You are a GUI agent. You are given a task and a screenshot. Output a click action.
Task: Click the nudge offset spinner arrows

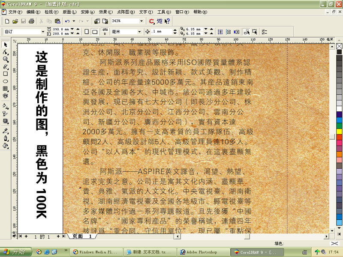(175, 32)
